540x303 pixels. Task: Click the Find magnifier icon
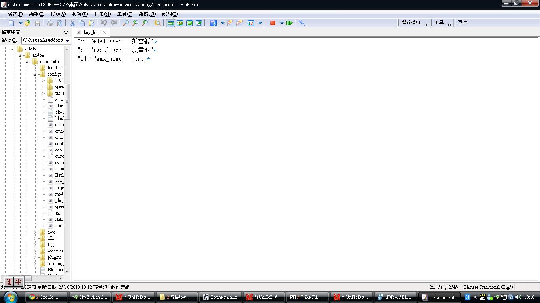(x=126, y=23)
